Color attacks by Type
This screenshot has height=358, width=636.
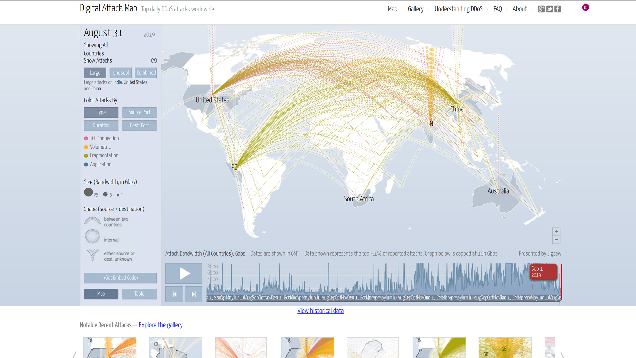point(101,112)
